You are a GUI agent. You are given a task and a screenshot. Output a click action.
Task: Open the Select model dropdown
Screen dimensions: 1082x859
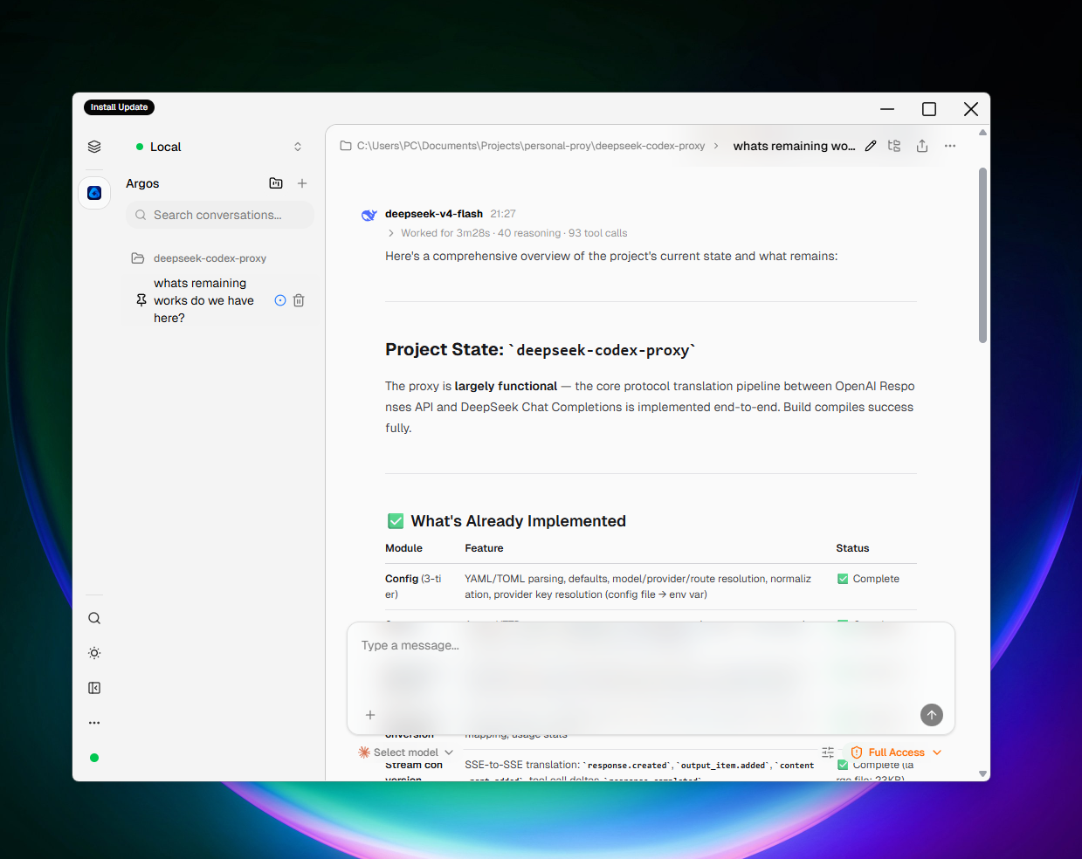click(406, 752)
